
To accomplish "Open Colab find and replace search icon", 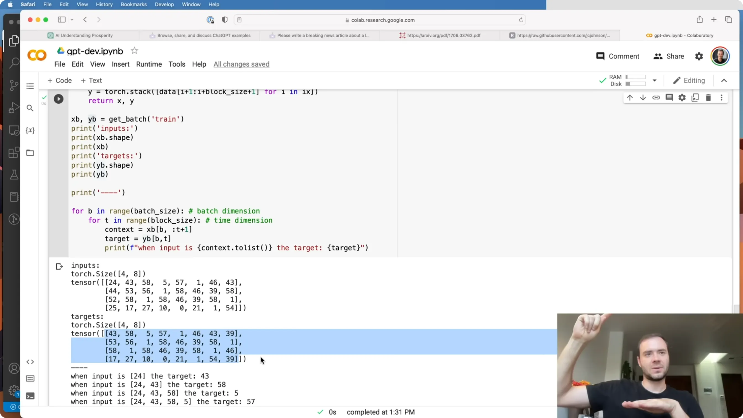I will [x=30, y=108].
